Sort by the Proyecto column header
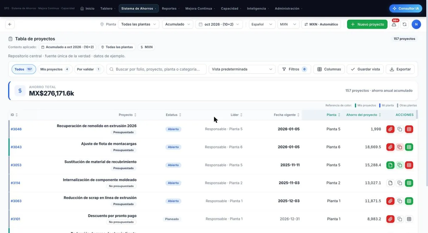 (128, 115)
